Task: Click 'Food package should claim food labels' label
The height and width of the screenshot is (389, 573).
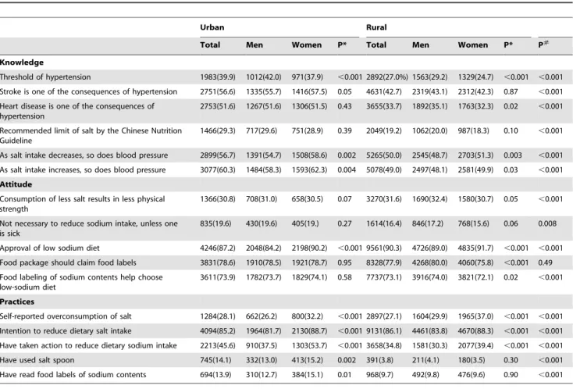Action: tap(68, 263)
